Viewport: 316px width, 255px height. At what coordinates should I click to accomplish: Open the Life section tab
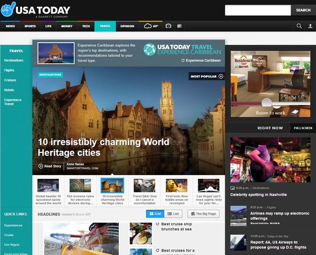click(49, 26)
